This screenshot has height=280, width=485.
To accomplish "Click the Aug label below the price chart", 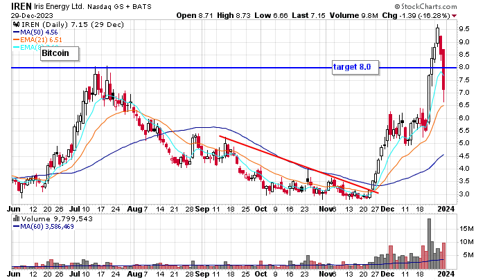I will click(x=134, y=209).
